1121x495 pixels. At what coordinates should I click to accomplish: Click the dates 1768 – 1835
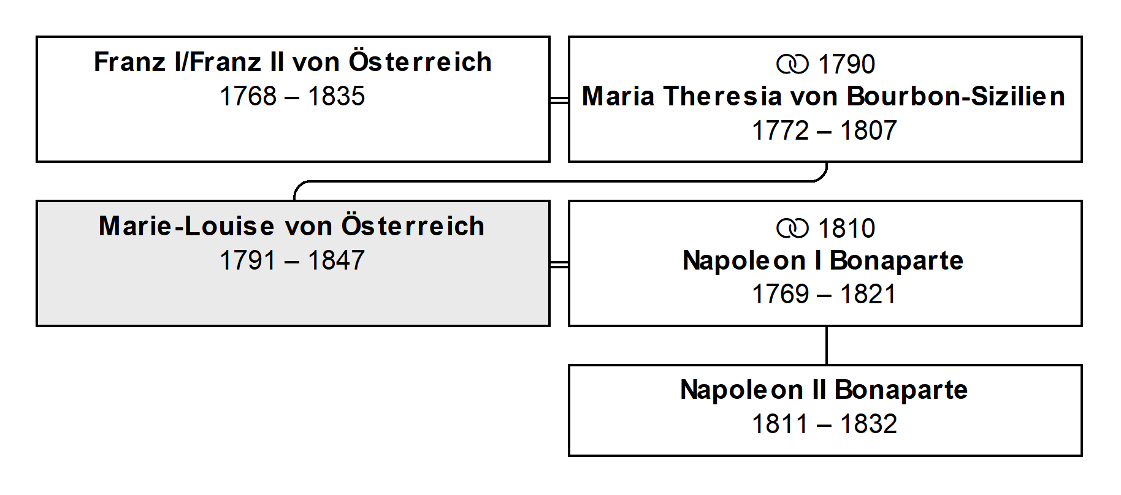293,96
